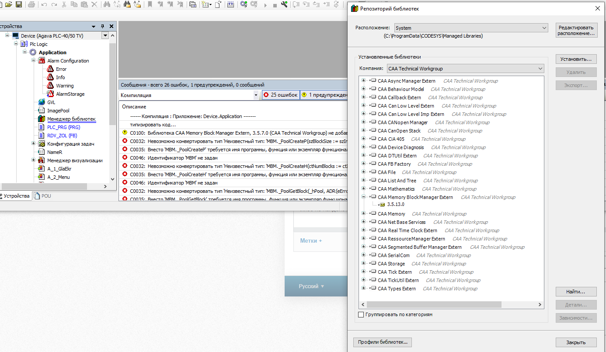Expand the CAA Types Extern library node
The image size is (606, 352).
[x=363, y=289]
